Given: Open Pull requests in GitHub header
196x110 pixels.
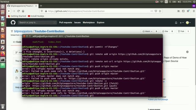Looking at the screenshot, I should pyautogui.click(x=66, y=23).
